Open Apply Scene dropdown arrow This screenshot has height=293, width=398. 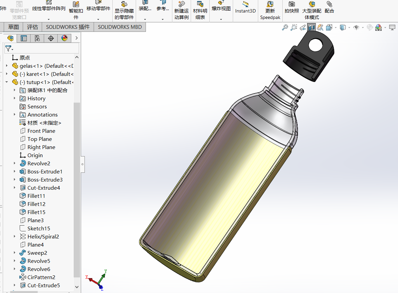coord(385,28)
